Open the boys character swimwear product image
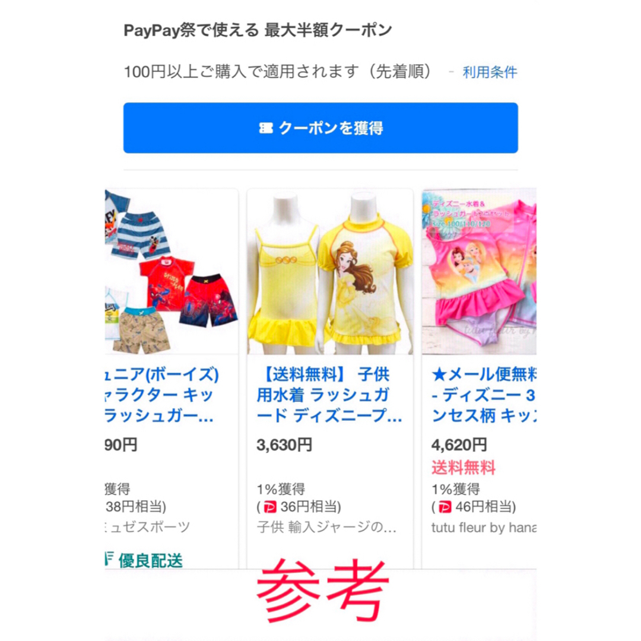Viewport: 641px width, 641px height. (x=172, y=271)
